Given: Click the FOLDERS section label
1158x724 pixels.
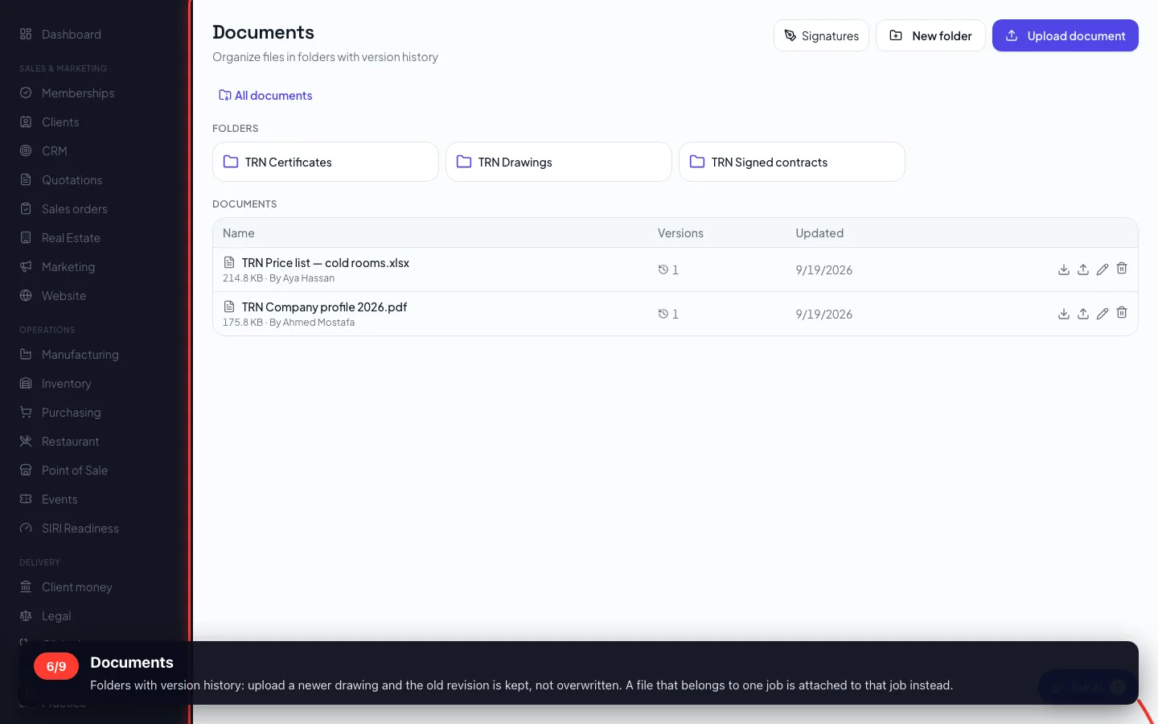Looking at the screenshot, I should coord(235,129).
